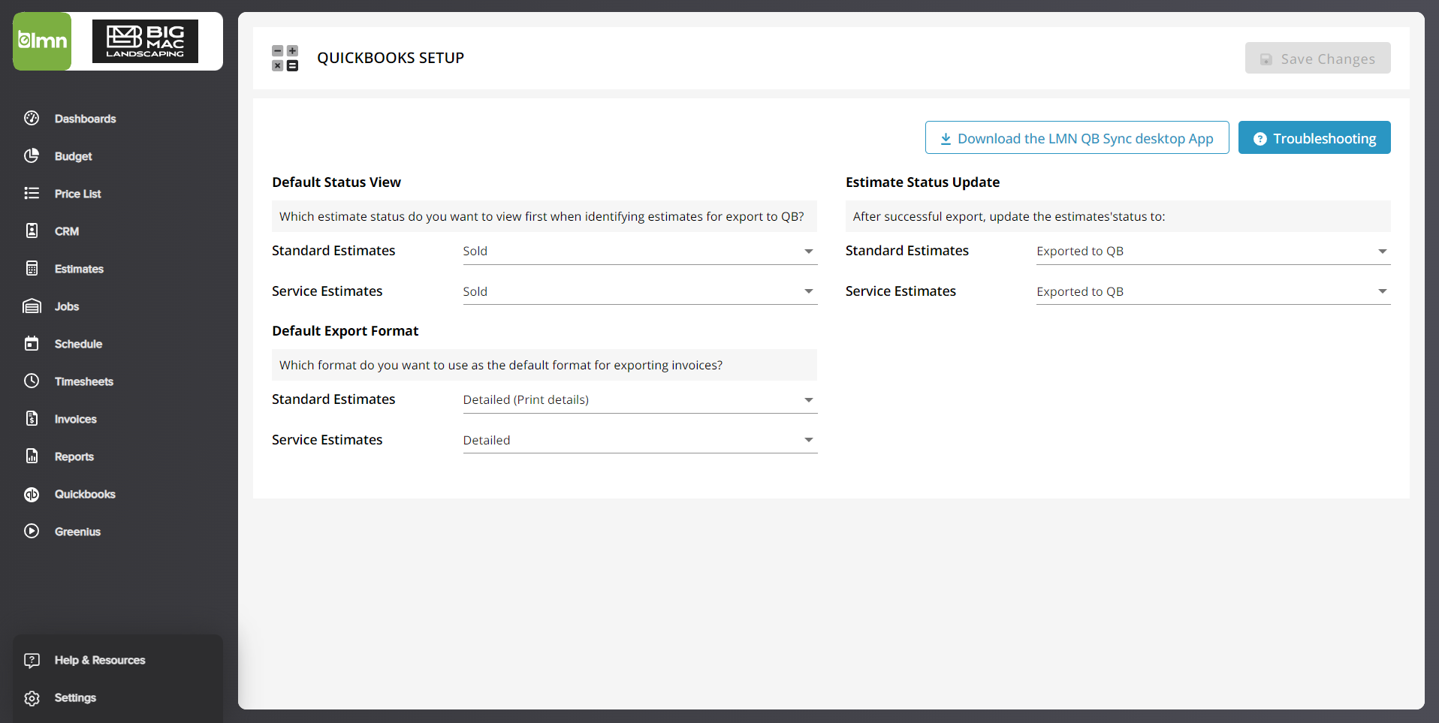
Task: Open Default Status View Standard Estimates dropdown
Action: (x=640, y=251)
